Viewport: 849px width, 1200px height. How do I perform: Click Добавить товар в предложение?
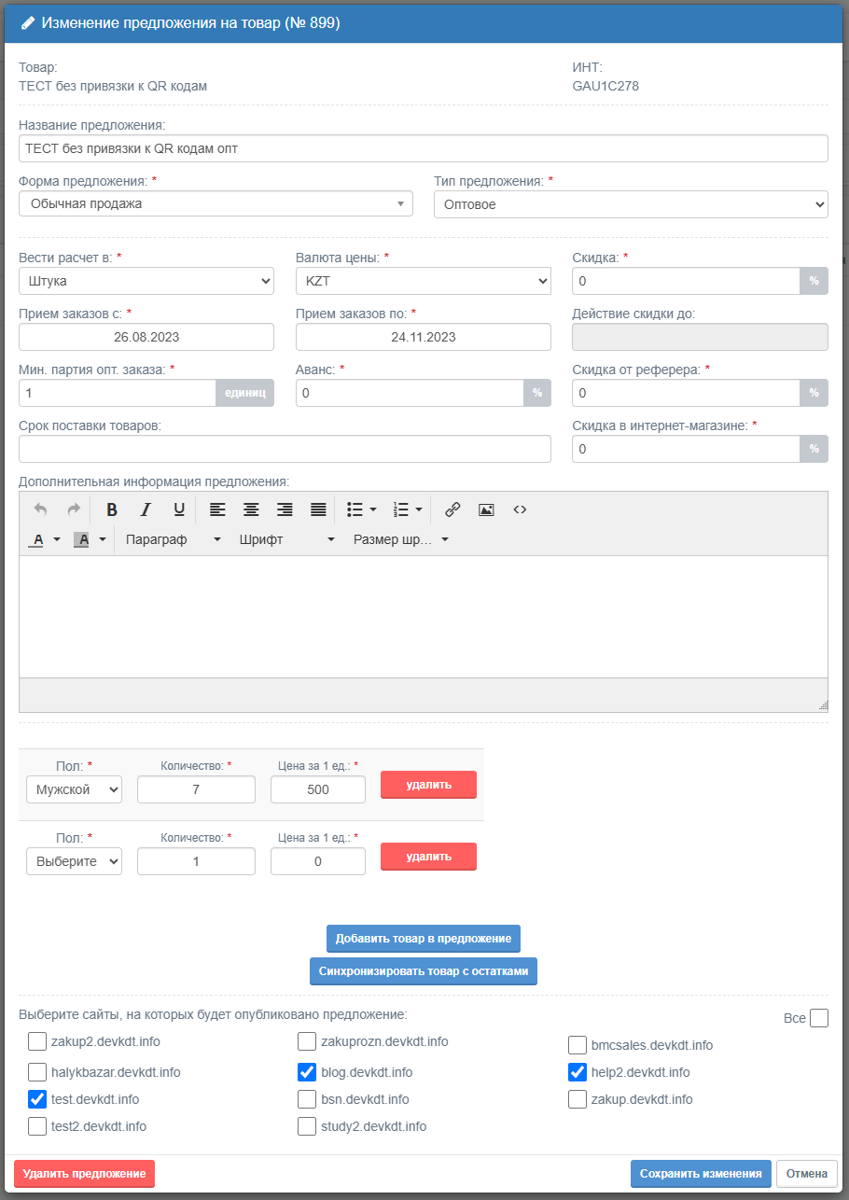pyautogui.click(x=424, y=939)
